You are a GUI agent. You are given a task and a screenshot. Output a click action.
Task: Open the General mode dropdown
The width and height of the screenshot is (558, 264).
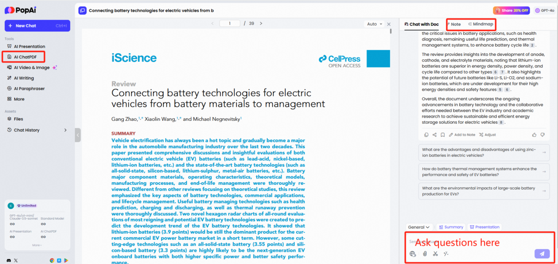click(x=419, y=227)
